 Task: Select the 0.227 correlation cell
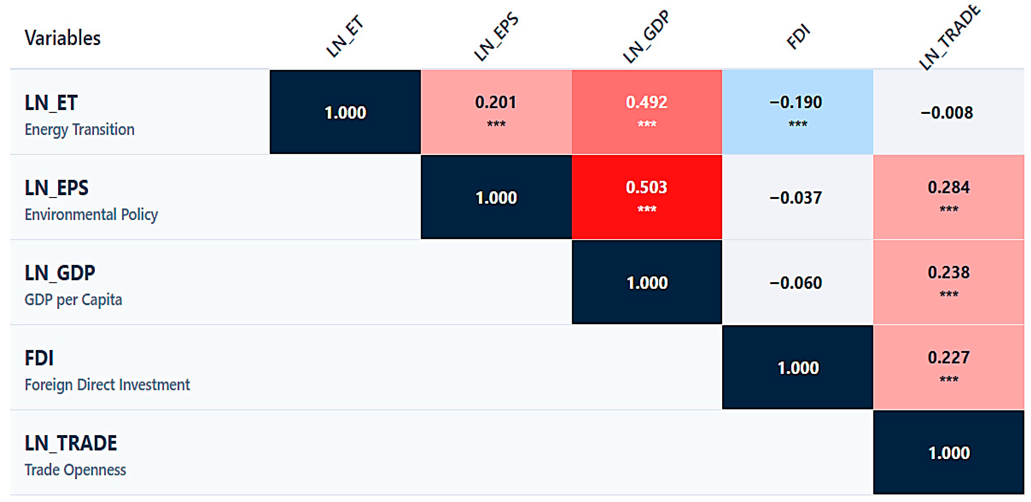(x=948, y=367)
